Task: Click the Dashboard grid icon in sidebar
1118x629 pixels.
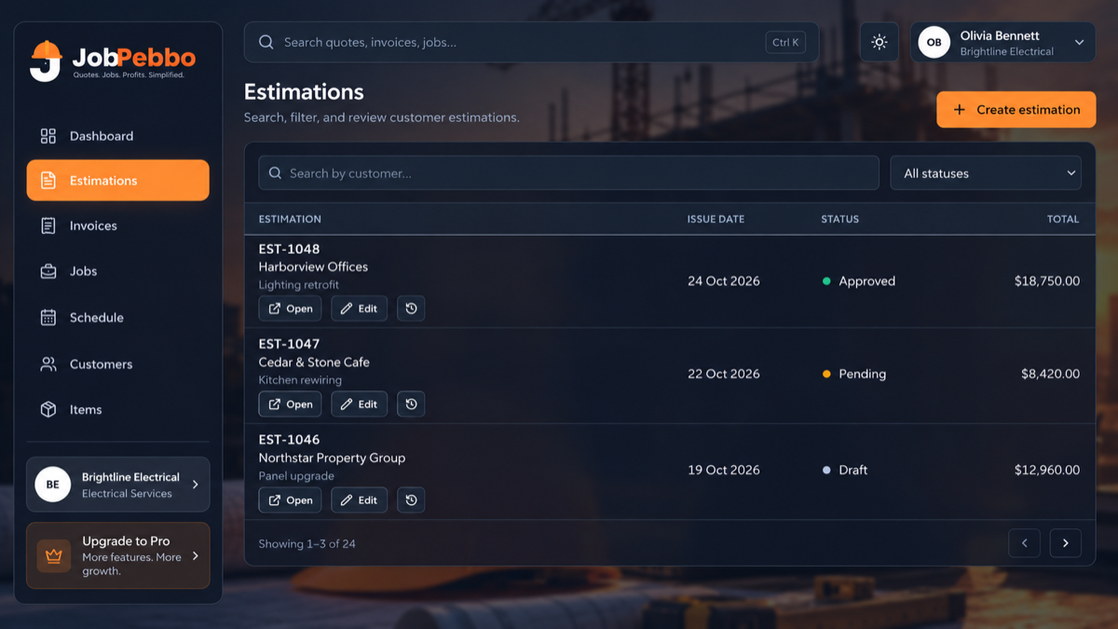Action: 48,136
